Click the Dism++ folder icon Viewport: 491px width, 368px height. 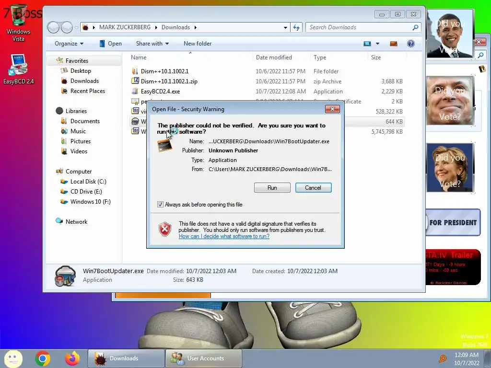pos(135,71)
